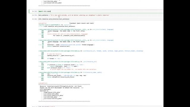Screen dimensions: 190x107
Task: Click '_open(resource_url)' in the data.py traceback header
Action: (x=90, y=62)
